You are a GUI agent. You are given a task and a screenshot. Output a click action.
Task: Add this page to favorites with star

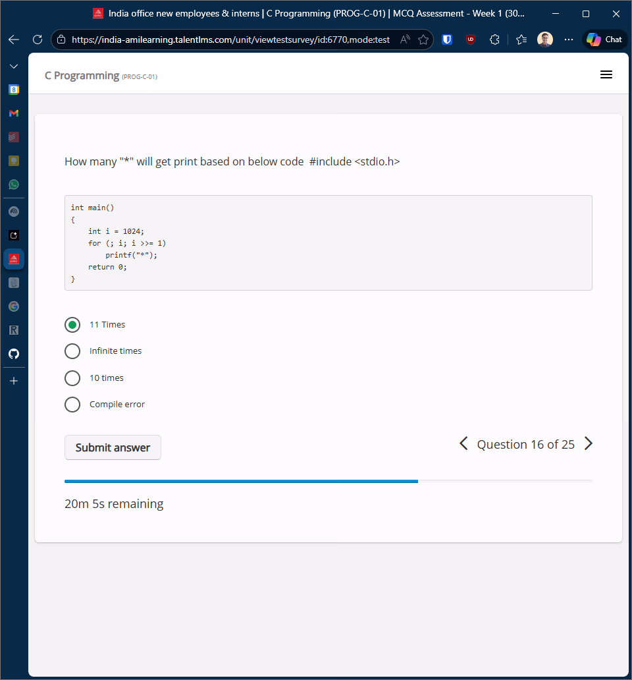[x=423, y=40]
